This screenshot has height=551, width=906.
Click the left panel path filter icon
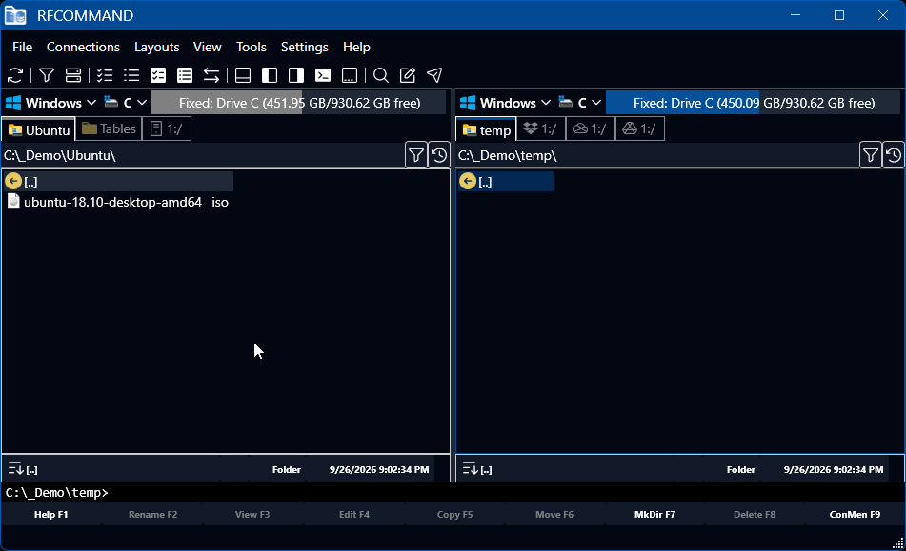[x=416, y=155]
